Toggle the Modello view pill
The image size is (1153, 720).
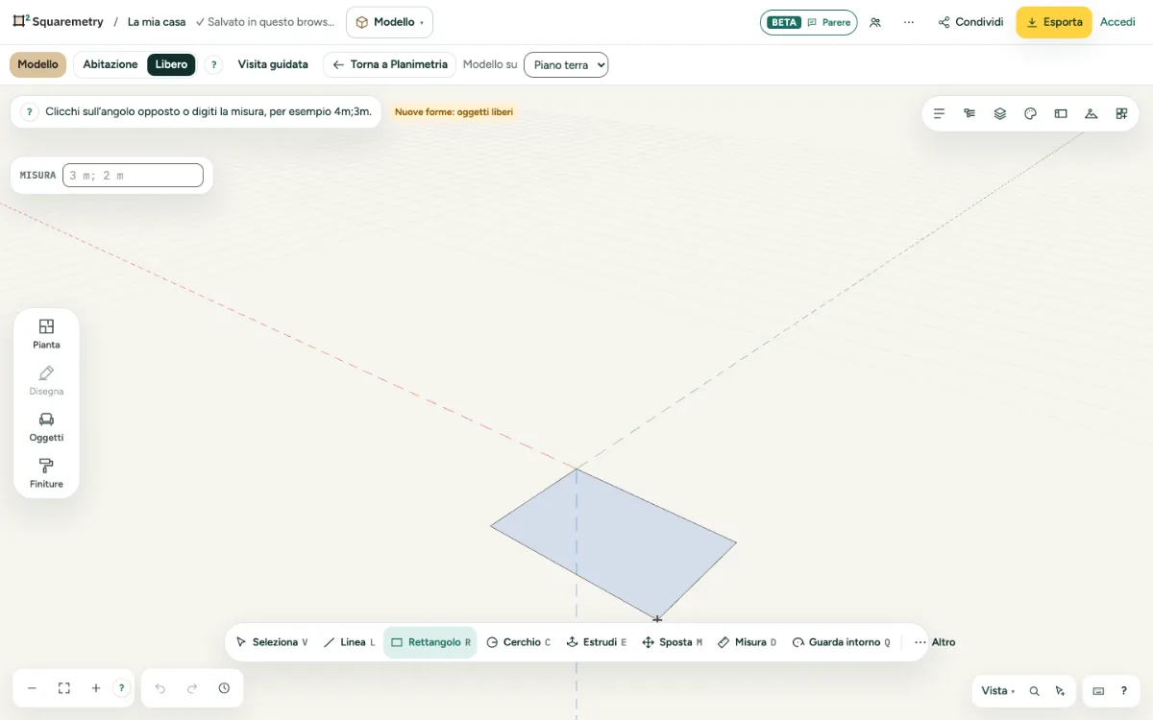pyautogui.click(x=37, y=64)
